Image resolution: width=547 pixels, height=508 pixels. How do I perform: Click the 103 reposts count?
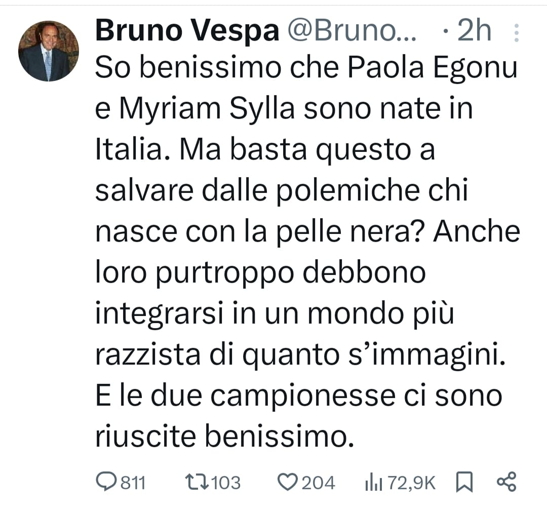click(225, 483)
